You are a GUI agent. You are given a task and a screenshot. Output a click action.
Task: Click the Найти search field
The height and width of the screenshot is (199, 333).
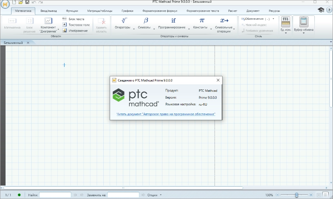[55, 195]
